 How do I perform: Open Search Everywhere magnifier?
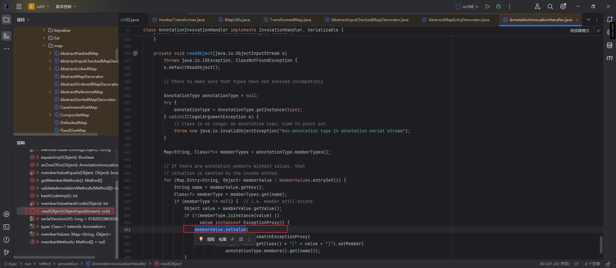550,6
